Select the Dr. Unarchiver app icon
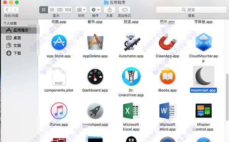This screenshot has height=142, width=229. click(x=131, y=76)
